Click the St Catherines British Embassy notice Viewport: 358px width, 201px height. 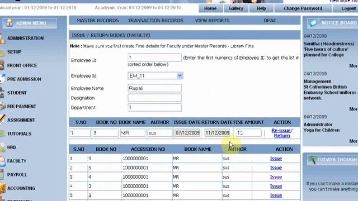point(329,93)
